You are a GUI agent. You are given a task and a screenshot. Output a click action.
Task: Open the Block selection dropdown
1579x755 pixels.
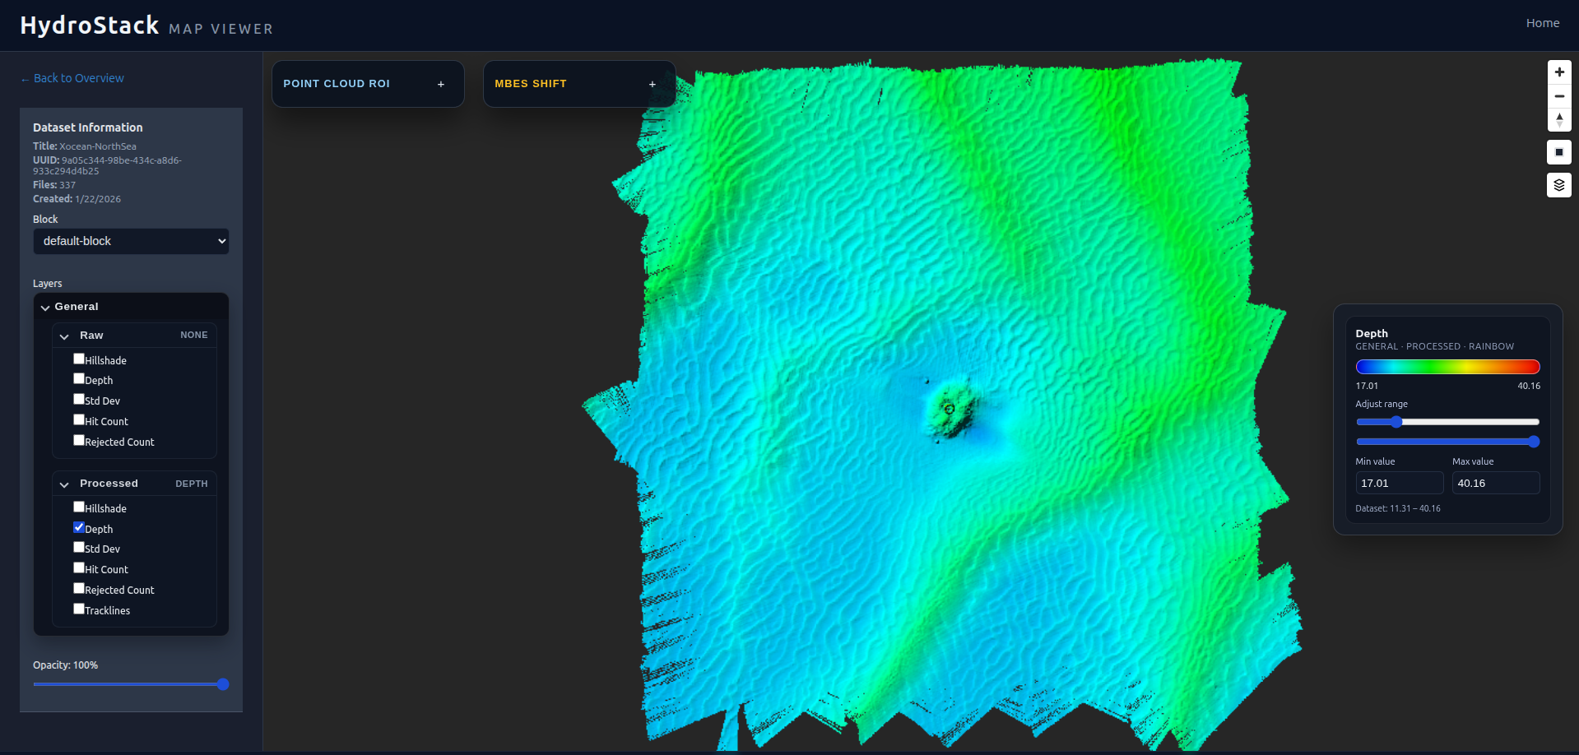(131, 241)
